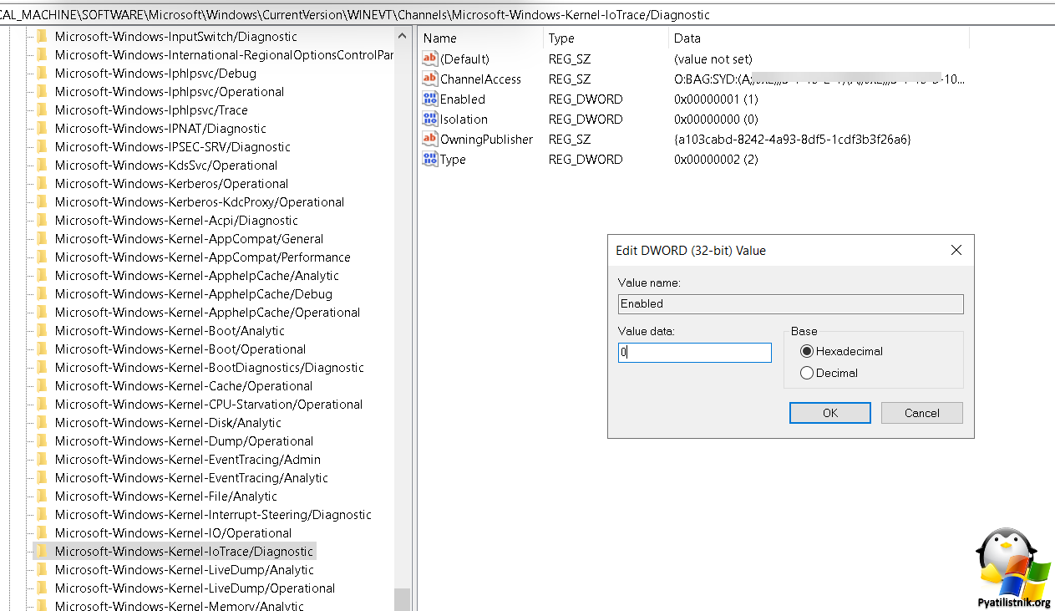Click the Value name field showing Enabled
Image resolution: width=1055 pixels, height=611 pixels.
790,303
